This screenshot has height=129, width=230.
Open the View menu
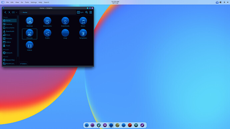coord(17,2)
